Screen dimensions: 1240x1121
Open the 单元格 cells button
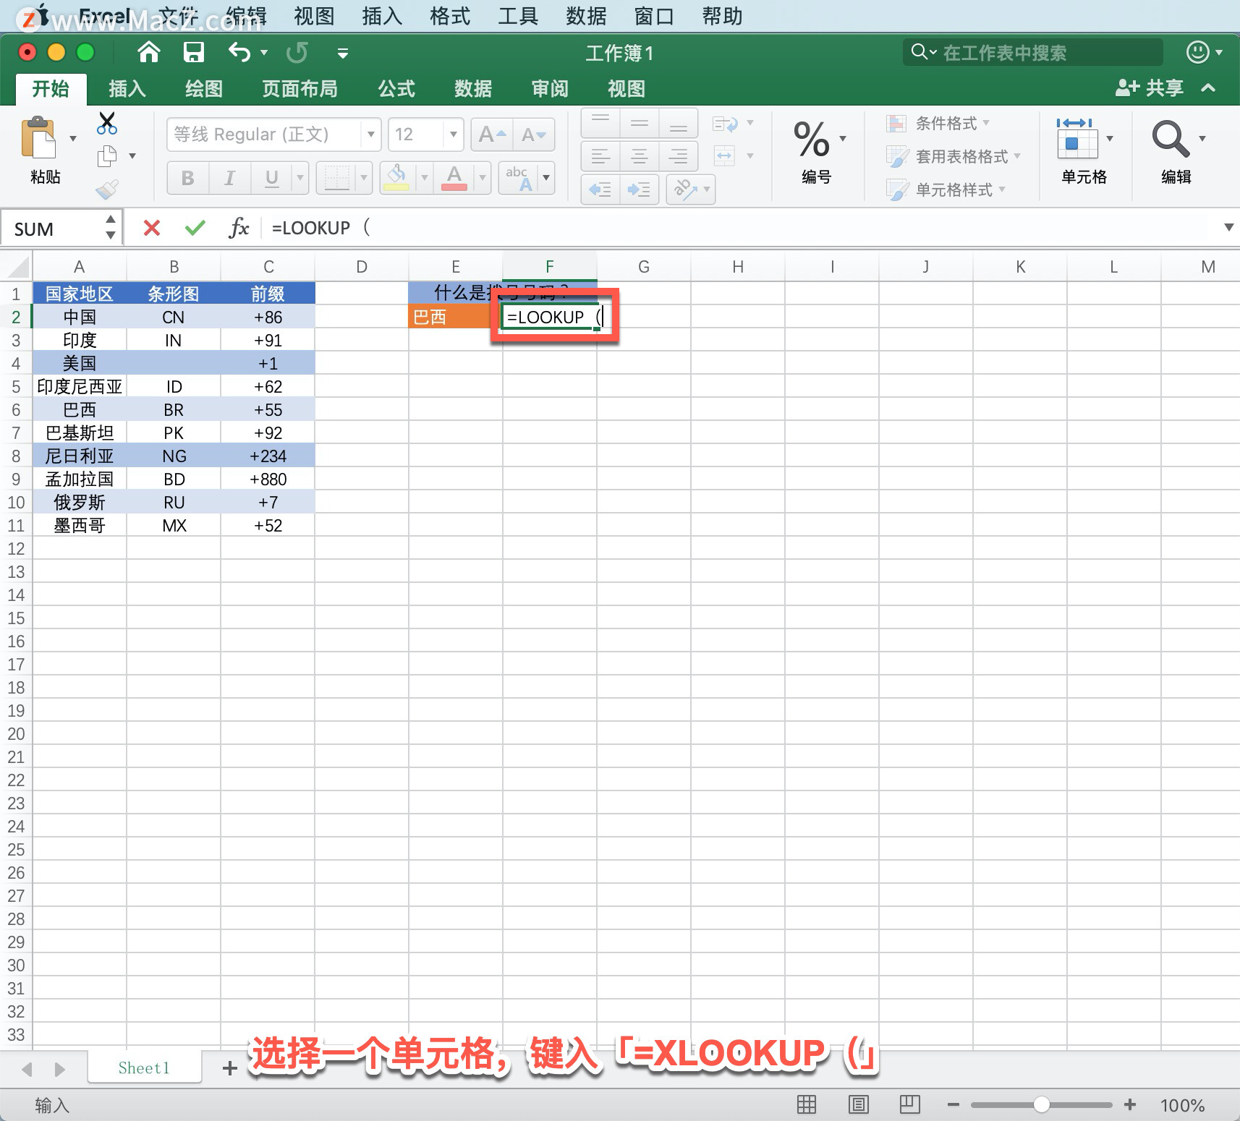(1084, 150)
